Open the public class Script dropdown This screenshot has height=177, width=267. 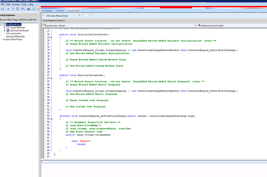(x=194, y=26)
